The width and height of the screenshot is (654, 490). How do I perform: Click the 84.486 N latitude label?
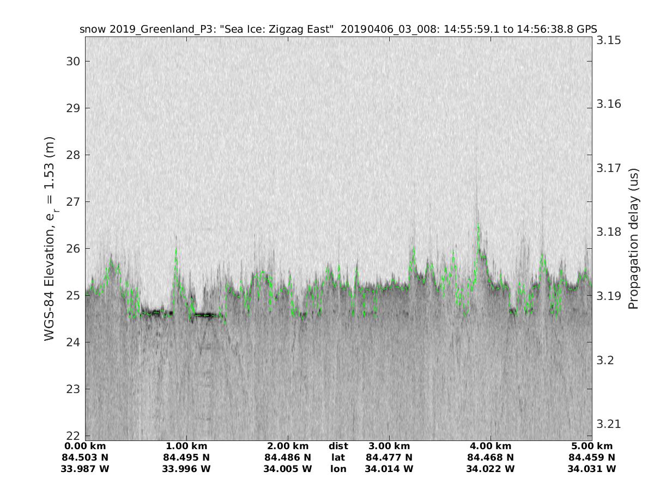tap(288, 457)
